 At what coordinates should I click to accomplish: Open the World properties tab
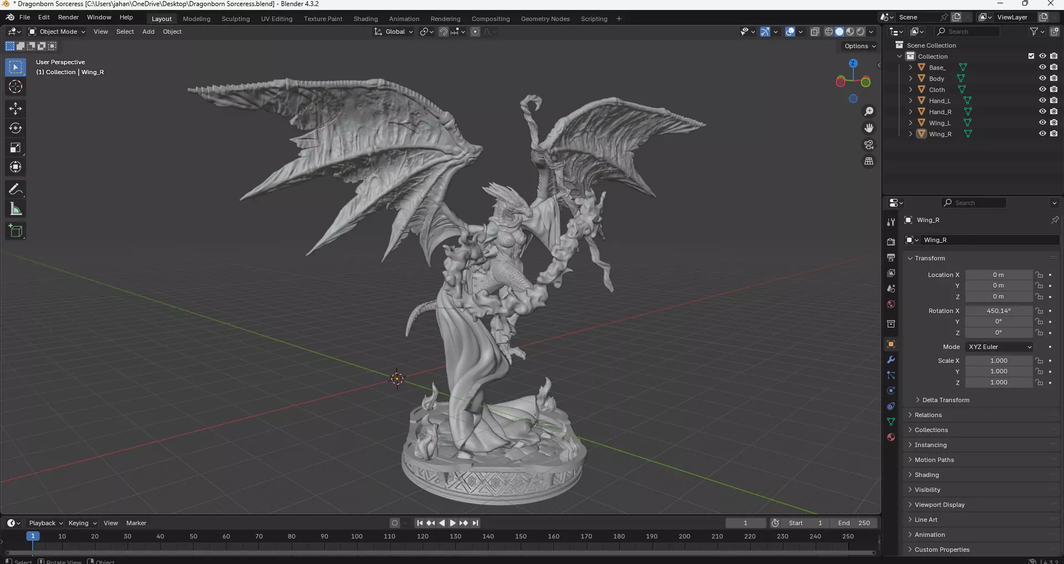pyautogui.click(x=891, y=304)
